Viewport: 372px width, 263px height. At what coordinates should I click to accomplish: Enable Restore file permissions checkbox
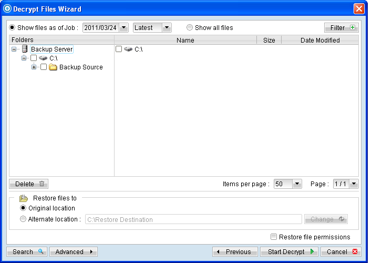[274, 237]
